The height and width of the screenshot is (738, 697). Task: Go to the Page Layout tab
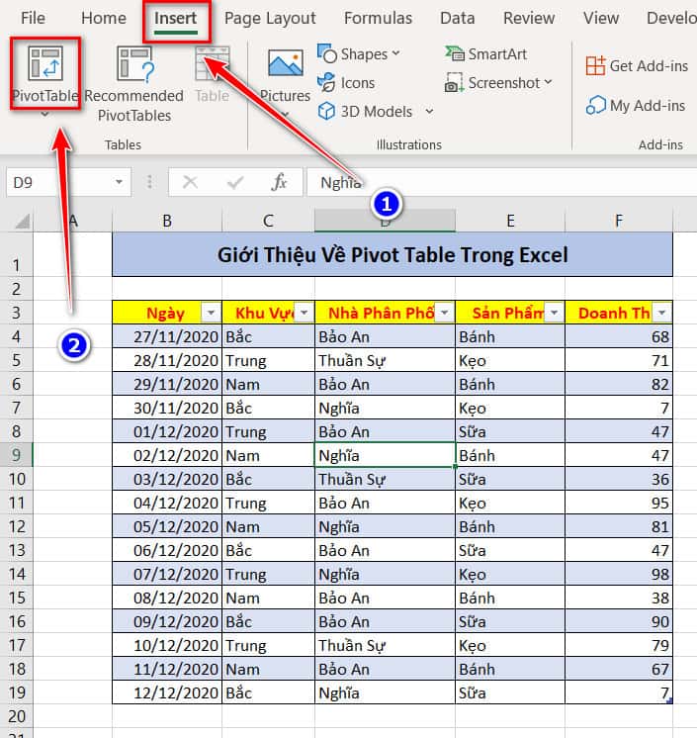click(270, 19)
